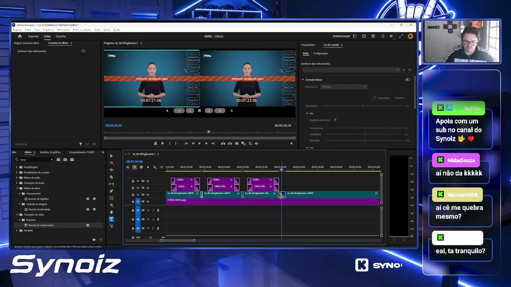Click the camera export frame icon

(237, 143)
